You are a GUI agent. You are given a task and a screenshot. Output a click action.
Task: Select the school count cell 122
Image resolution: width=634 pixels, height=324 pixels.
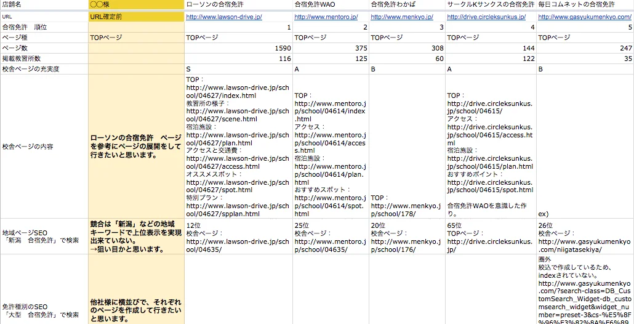pos(491,59)
